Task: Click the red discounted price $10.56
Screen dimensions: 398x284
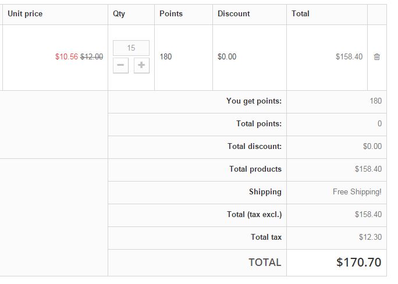Action: point(66,57)
